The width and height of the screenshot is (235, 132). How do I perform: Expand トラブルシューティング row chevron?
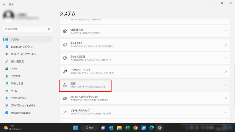coord(226,72)
